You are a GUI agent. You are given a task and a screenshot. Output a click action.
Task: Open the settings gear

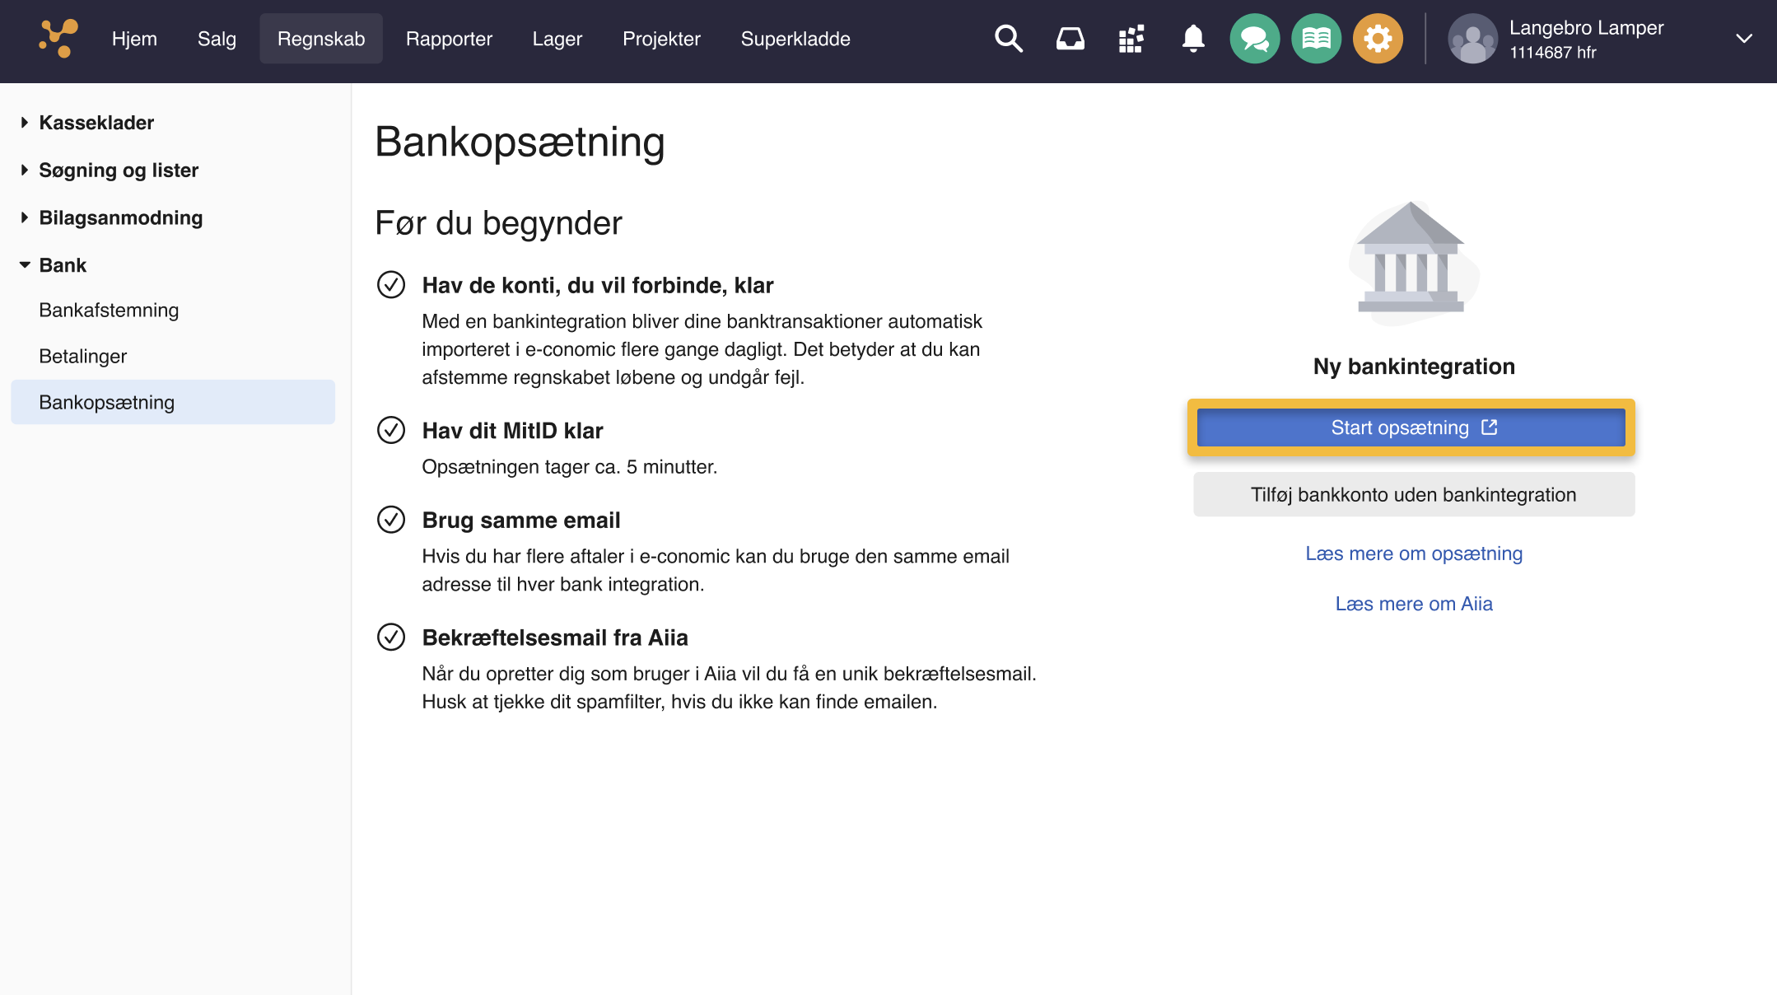click(1377, 38)
